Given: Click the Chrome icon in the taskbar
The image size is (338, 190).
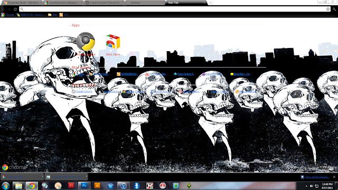Looking at the screenshot, I should (32, 186).
